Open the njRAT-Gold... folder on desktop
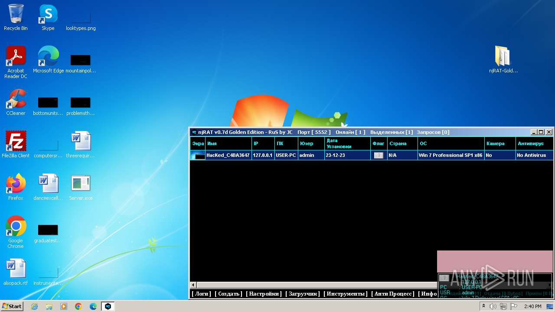 [x=503, y=60]
